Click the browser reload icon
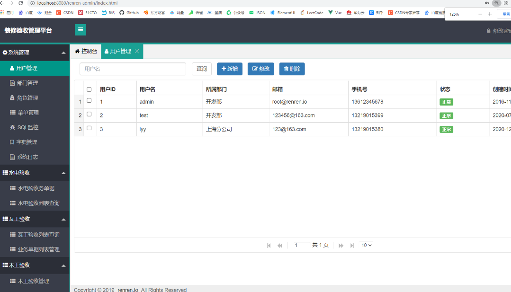 click(x=21, y=3)
